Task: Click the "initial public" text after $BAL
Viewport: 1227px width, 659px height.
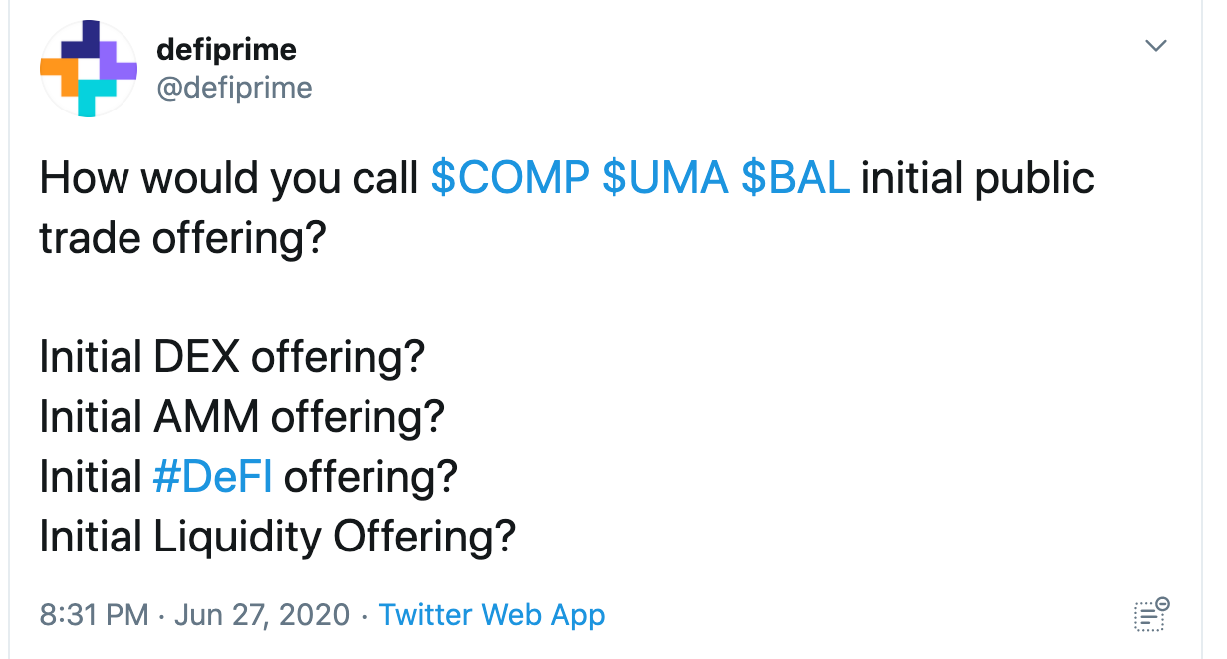Action: (x=977, y=179)
